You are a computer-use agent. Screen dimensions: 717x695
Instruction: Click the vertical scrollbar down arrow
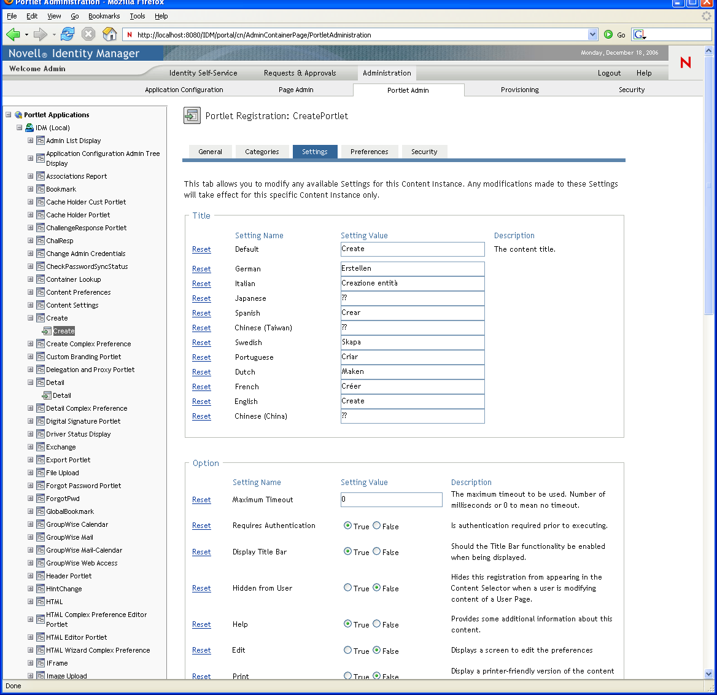pos(709,674)
